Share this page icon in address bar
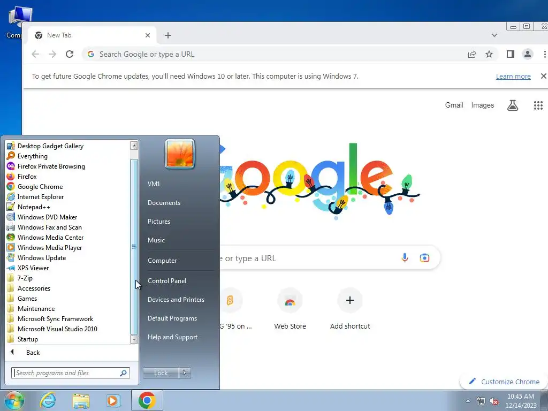Screen dimensions: 548x411 pyautogui.click(x=472, y=54)
